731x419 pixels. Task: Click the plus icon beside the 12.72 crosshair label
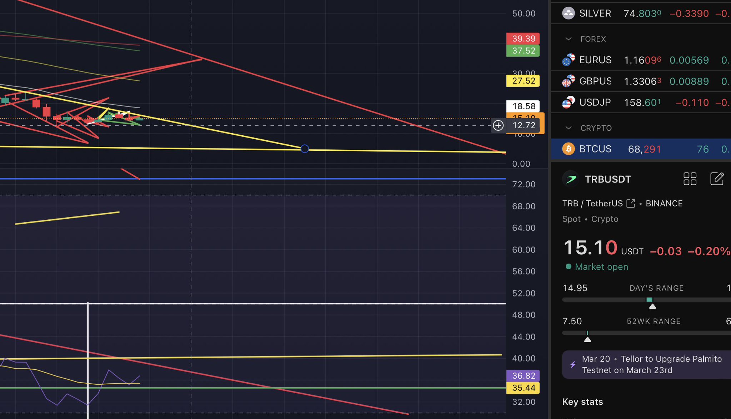(498, 125)
